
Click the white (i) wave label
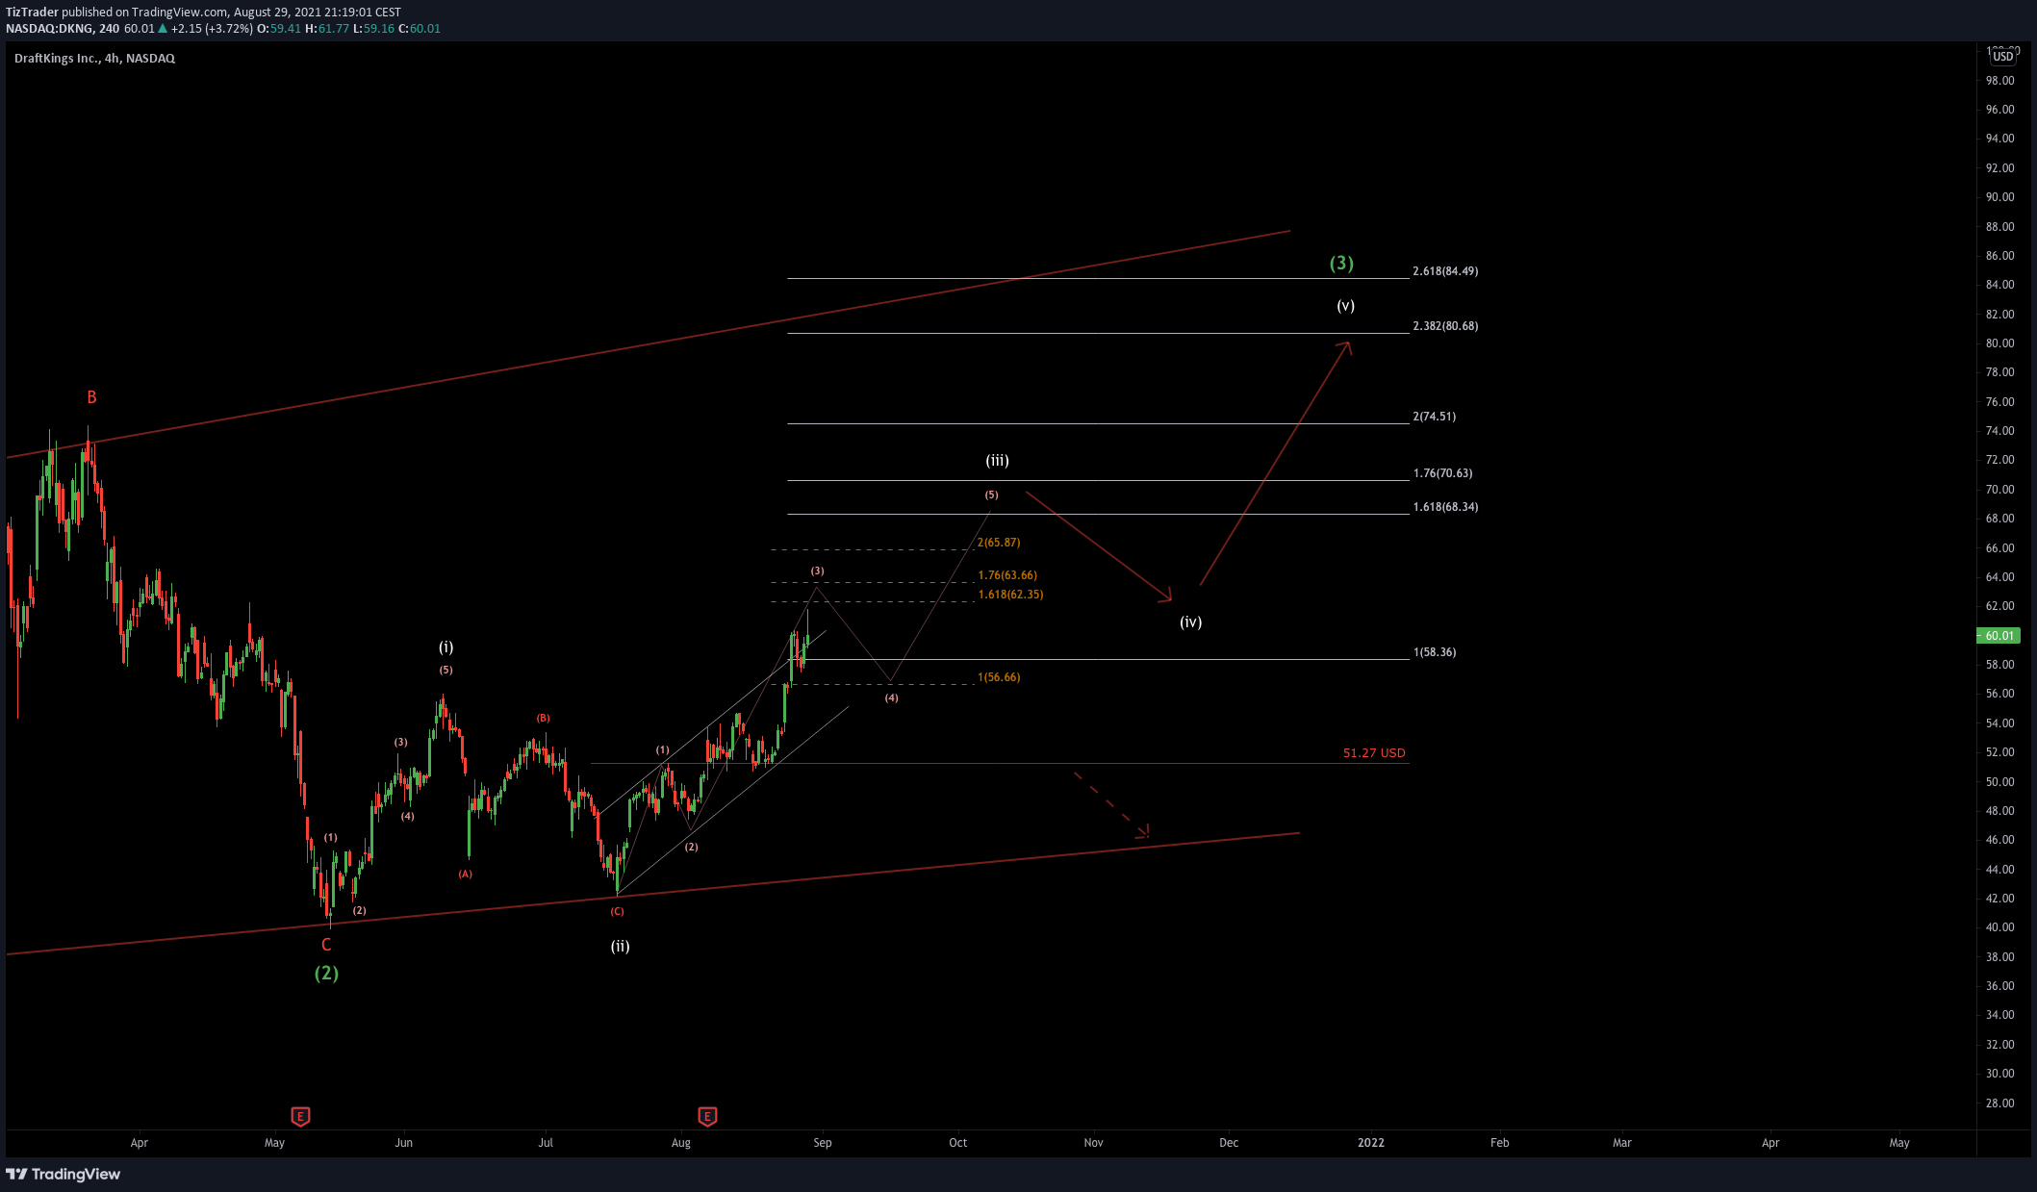tap(446, 647)
